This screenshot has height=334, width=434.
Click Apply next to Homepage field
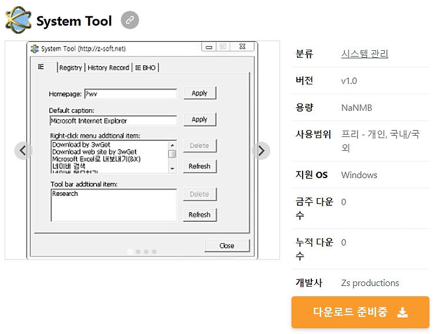[200, 93]
